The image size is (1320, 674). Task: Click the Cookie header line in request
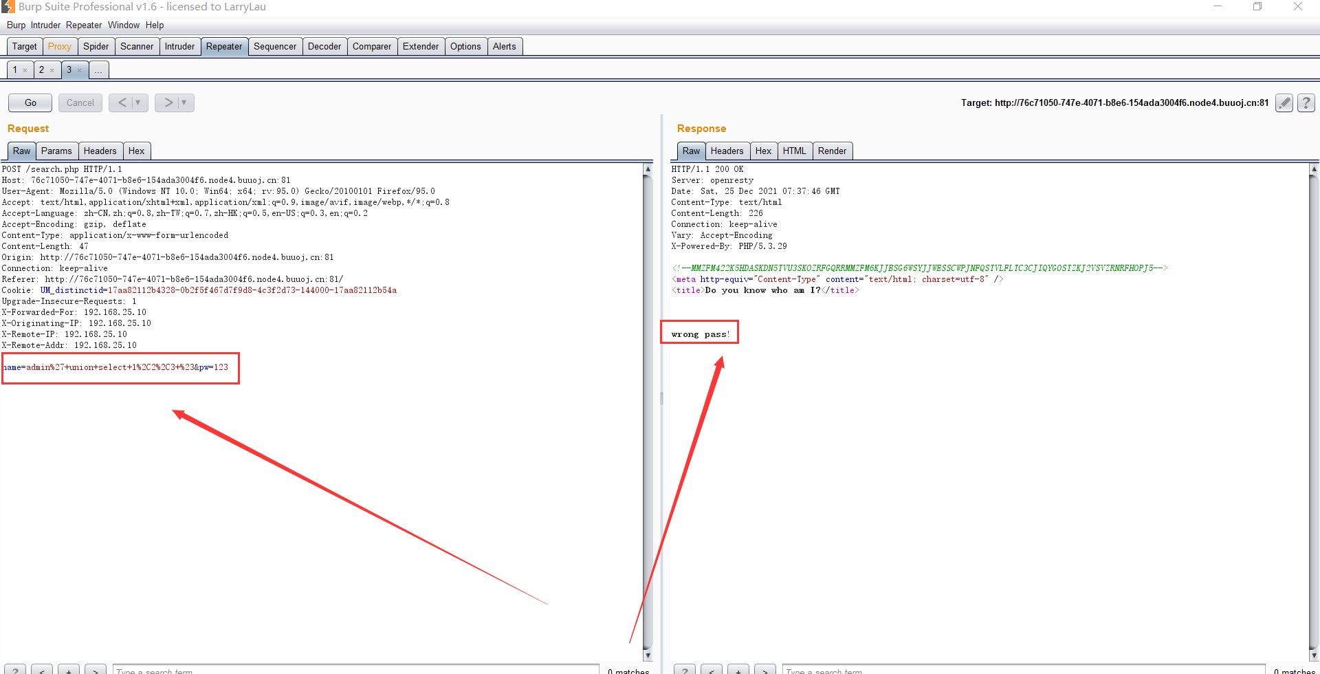pyautogui.click(x=199, y=290)
